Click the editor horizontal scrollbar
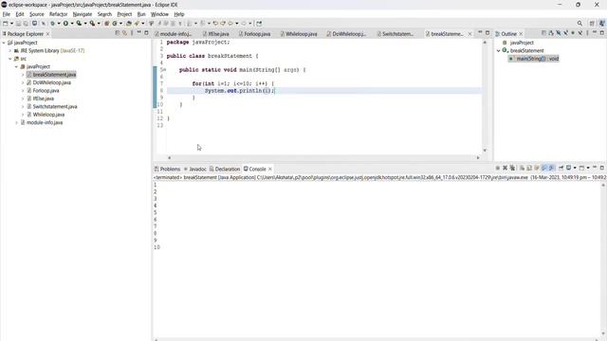 [x=323, y=158]
